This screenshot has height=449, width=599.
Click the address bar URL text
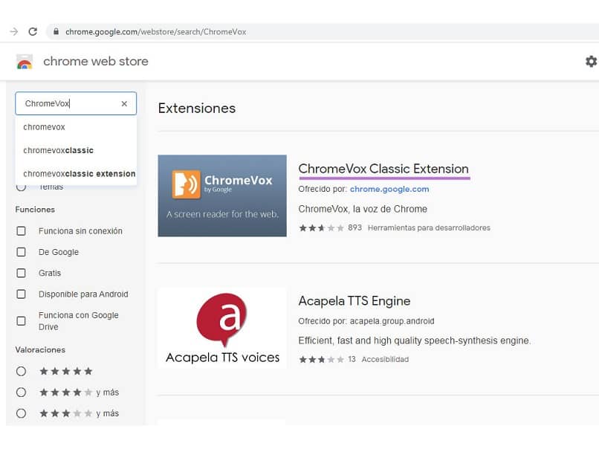coord(156,32)
